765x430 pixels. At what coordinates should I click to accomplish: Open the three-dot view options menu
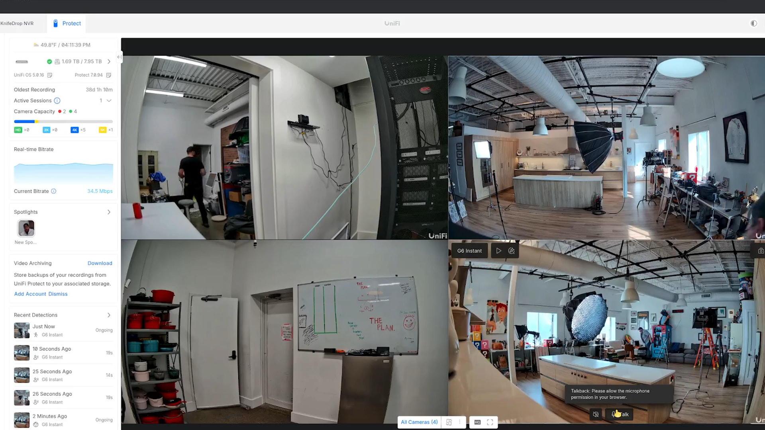click(x=460, y=422)
